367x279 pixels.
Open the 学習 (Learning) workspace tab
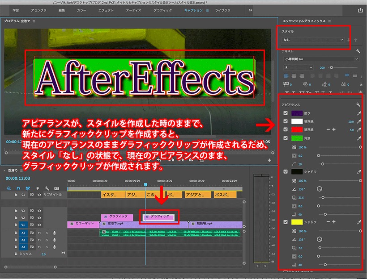pos(16,10)
